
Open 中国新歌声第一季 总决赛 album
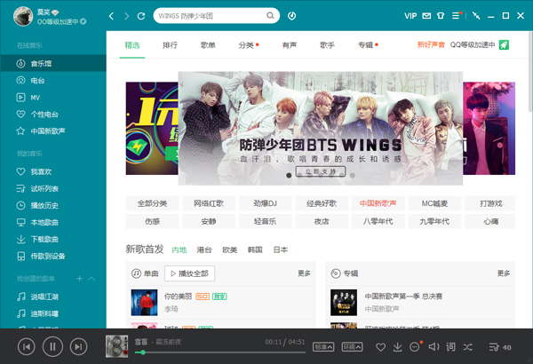click(403, 297)
